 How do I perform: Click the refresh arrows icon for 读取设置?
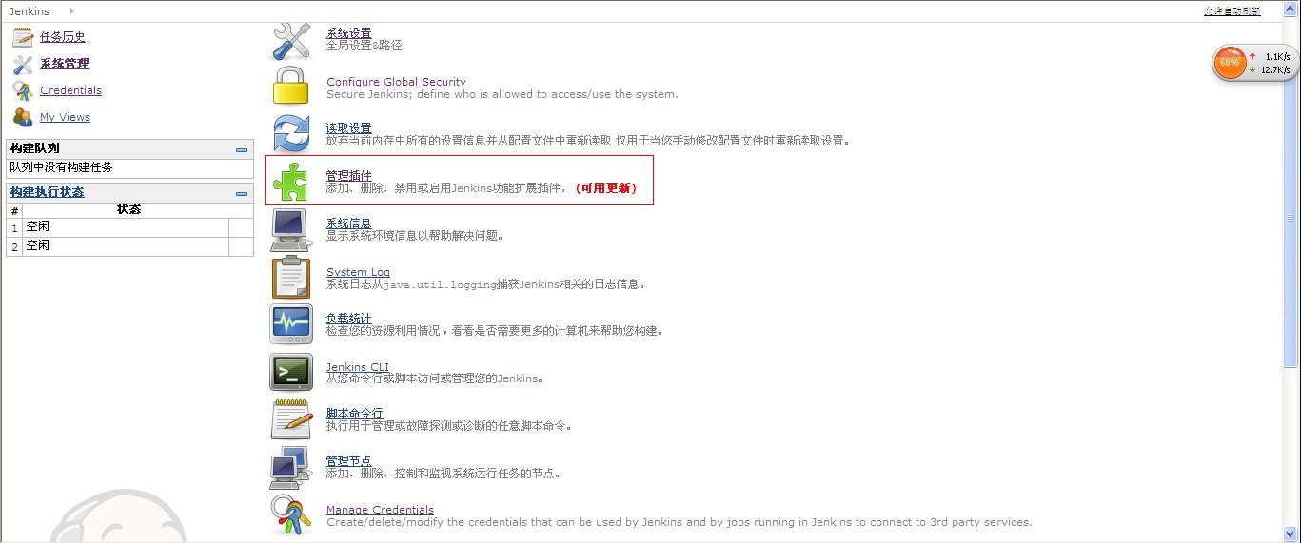point(290,133)
